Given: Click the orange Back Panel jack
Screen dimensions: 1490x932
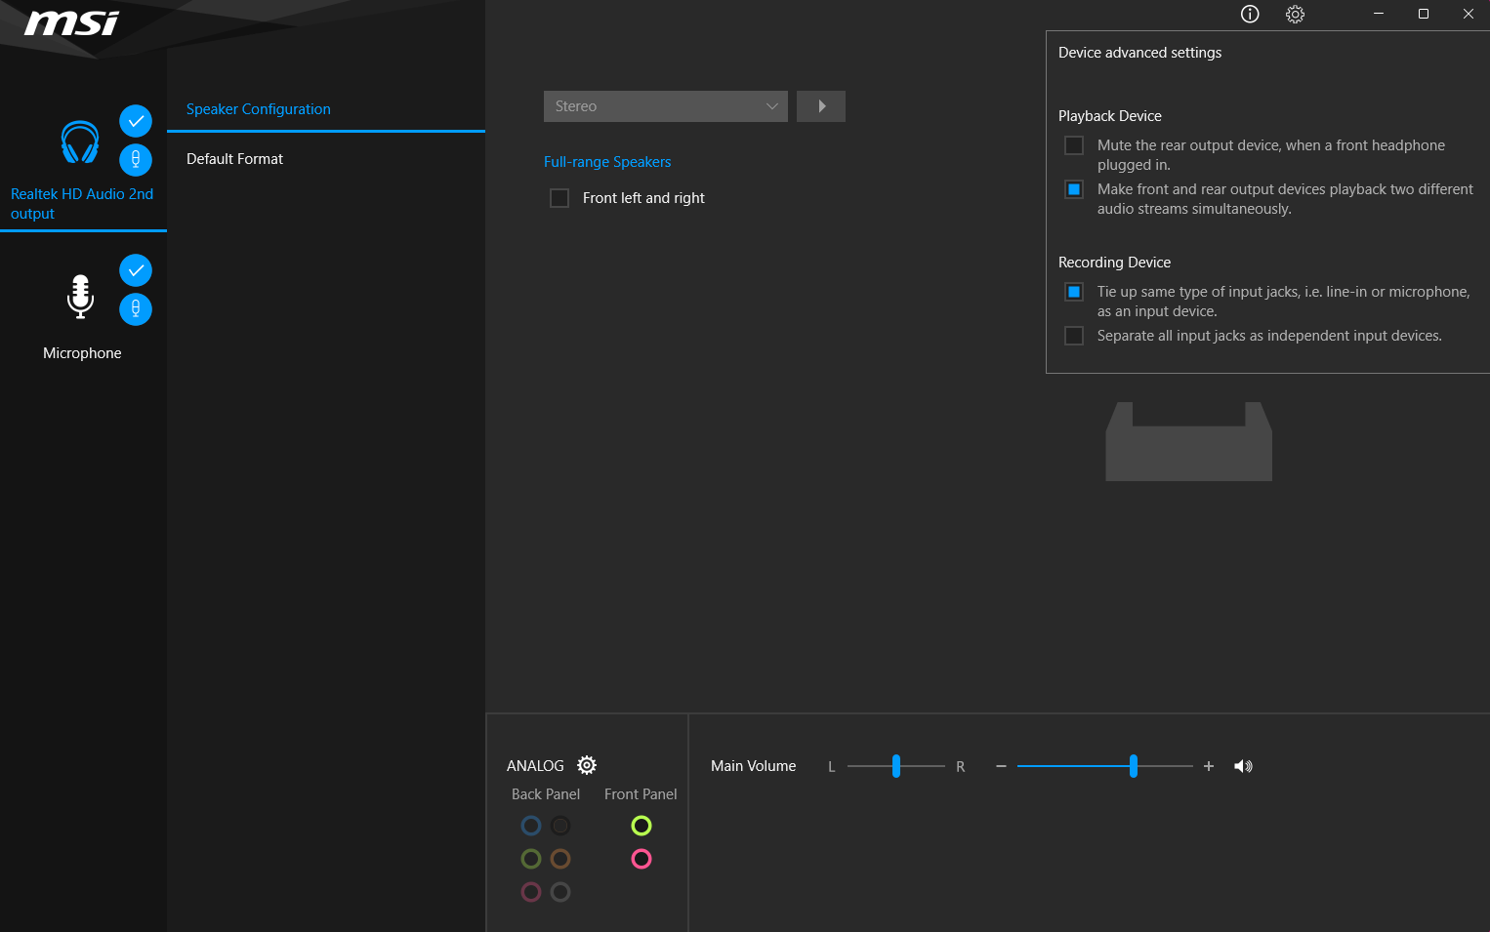Looking at the screenshot, I should [x=560, y=859].
